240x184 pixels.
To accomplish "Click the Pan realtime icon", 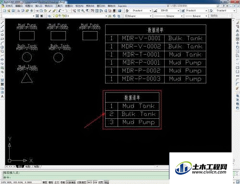I will [74, 11].
